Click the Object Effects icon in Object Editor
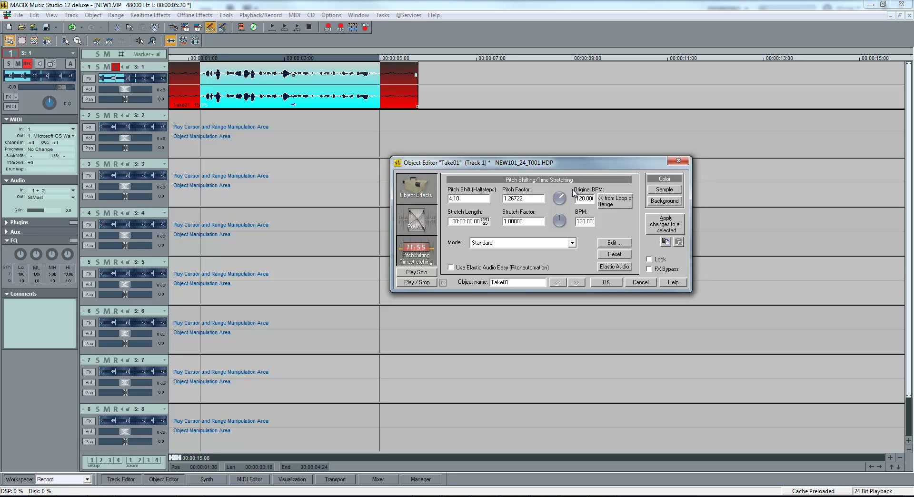Viewport: 914px width, 497px height. pyautogui.click(x=417, y=189)
